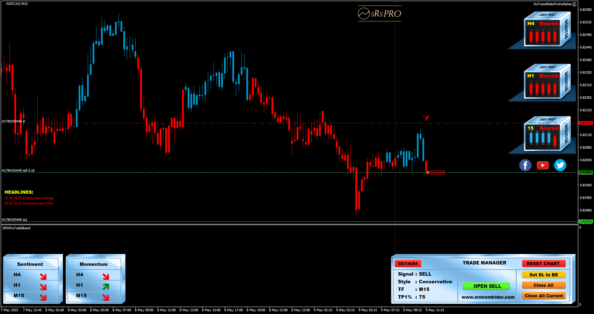The width and height of the screenshot is (594, 314).
Task: Open the Twitter bird icon
Action: 560,165
